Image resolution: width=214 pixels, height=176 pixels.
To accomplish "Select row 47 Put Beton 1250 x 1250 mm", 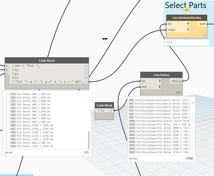I will [x=32, y=136].
